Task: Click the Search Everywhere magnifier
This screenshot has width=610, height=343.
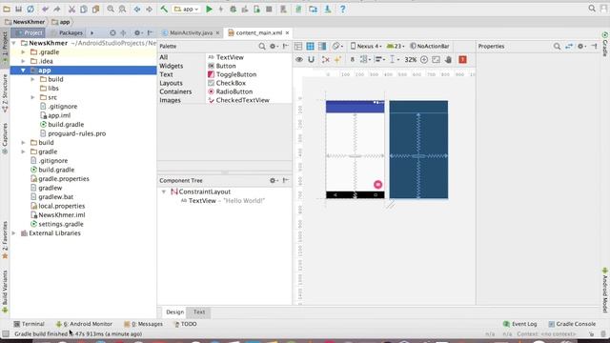Action: (592, 9)
